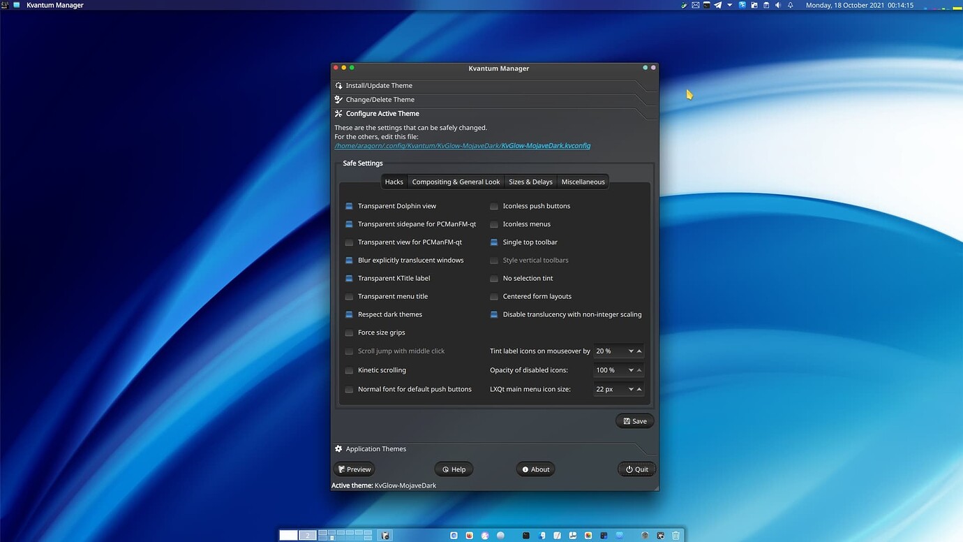Open the notifications bell icon
This screenshot has height=542, width=963.
coord(790,5)
